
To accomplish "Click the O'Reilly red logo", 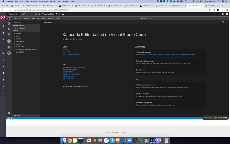I will [3, 18].
